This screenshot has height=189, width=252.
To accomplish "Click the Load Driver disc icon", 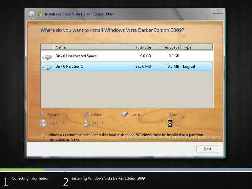I will click(x=43, y=123).
